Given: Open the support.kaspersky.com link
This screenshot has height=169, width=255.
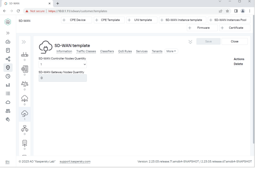Looking at the screenshot, I should (x=75, y=161).
